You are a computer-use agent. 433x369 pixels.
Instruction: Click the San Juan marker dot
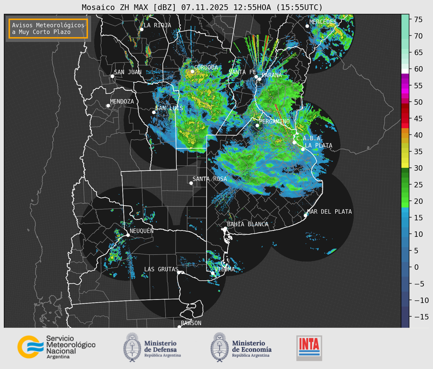coord(112,76)
